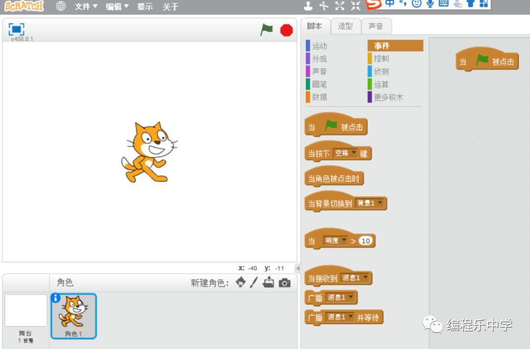Open the 编辑 menu

pyautogui.click(x=117, y=6)
